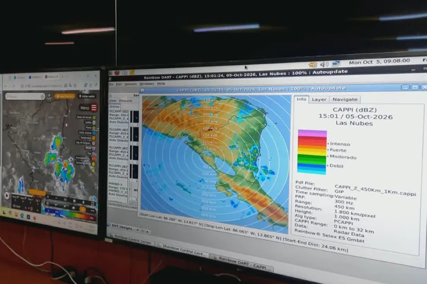Click the Start Lon-Lat status bar text
This screenshot has width=427, height=284.
[172, 220]
